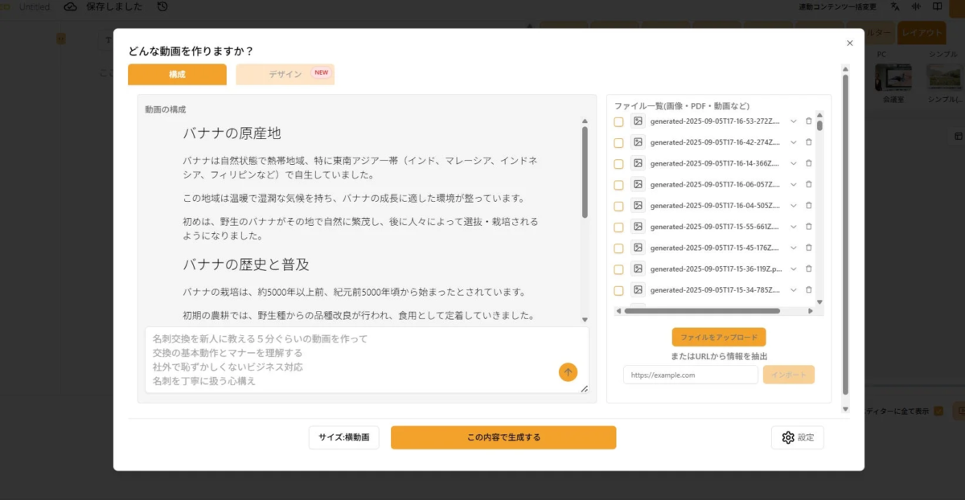Open the chevron for generated-2025-09-05T17-15-45
Image resolution: width=965 pixels, height=500 pixels.
[793, 248]
